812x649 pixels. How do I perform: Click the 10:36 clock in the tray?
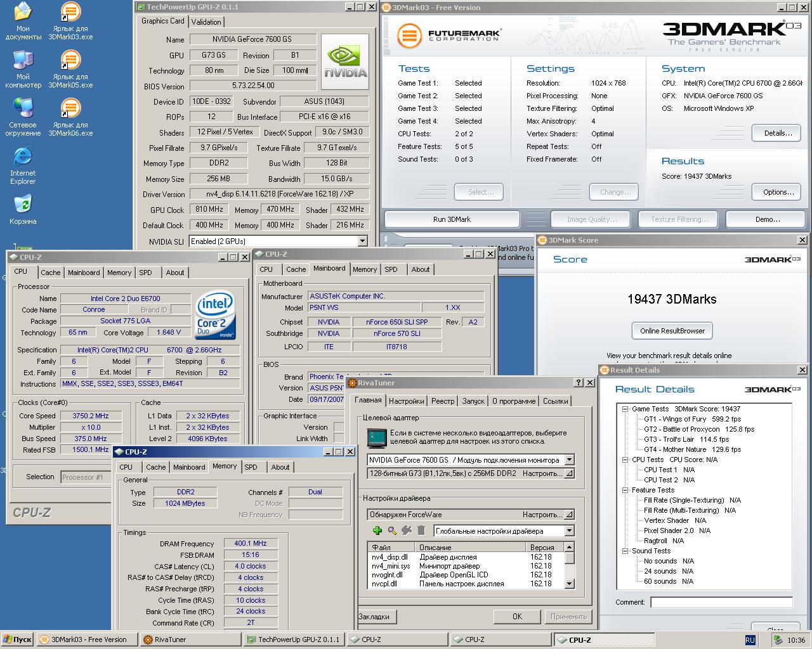(796, 640)
